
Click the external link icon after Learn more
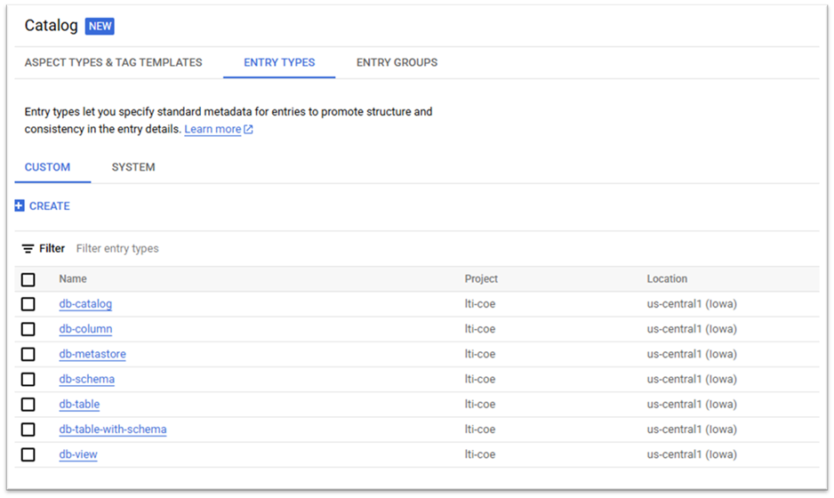coord(249,130)
